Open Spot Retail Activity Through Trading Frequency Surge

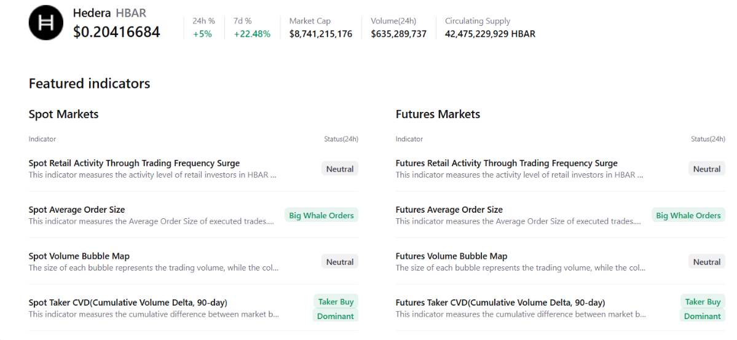[134, 164]
